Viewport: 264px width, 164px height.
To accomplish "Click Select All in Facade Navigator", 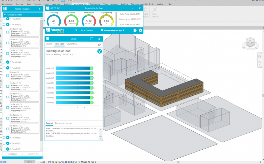I will 12,154.
